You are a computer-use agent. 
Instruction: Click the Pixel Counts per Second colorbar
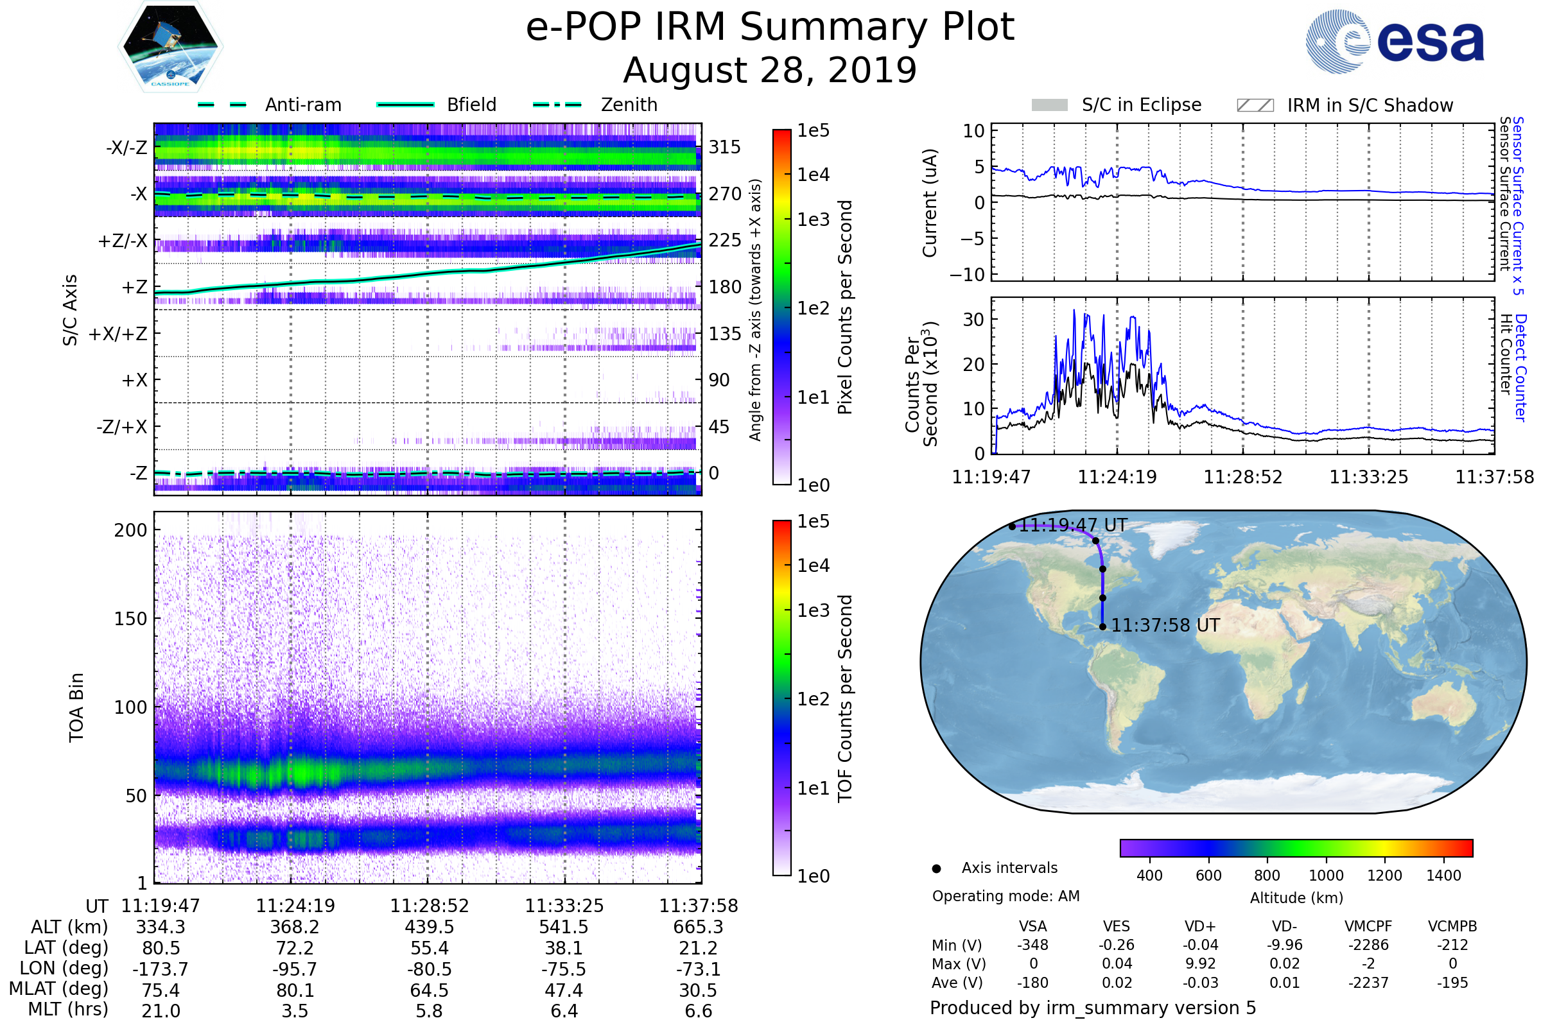pyautogui.click(x=781, y=307)
